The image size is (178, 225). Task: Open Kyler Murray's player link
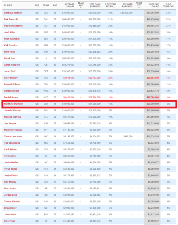coord(11,78)
